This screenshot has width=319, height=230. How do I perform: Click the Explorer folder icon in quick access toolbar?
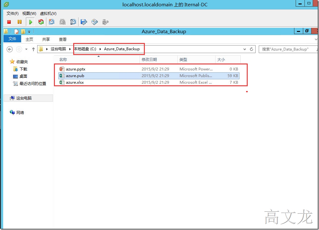pyautogui.click(x=6, y=31)
